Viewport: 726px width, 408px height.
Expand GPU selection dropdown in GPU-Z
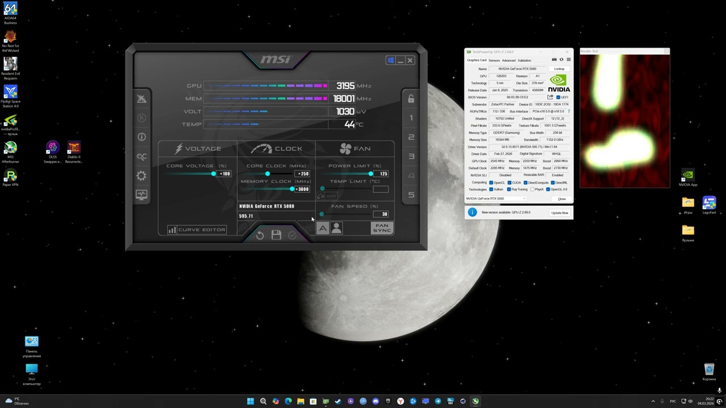tap(496, 198)
